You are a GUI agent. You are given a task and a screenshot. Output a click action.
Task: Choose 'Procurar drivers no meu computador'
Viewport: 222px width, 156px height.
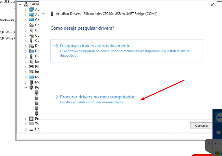coord(97,97)
